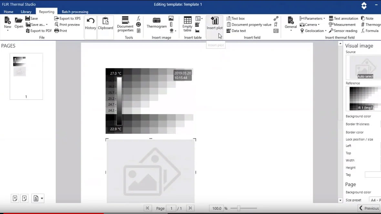This screenshot has height=214, width=381.
Task: Open the Clipboard tool
Action: pyautogui.click(x=106, y=24)
